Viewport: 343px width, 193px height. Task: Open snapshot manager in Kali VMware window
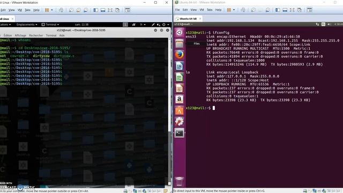tap(86, 10)
